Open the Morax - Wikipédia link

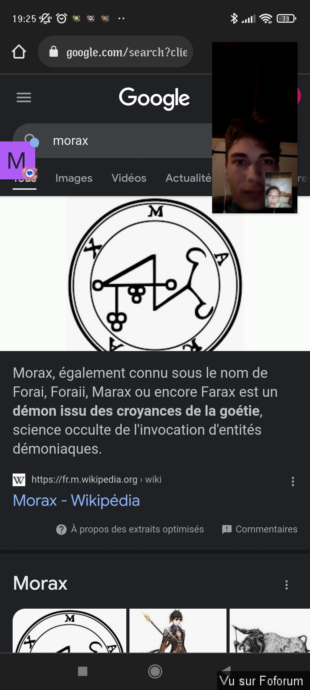[x=76, y=501]
